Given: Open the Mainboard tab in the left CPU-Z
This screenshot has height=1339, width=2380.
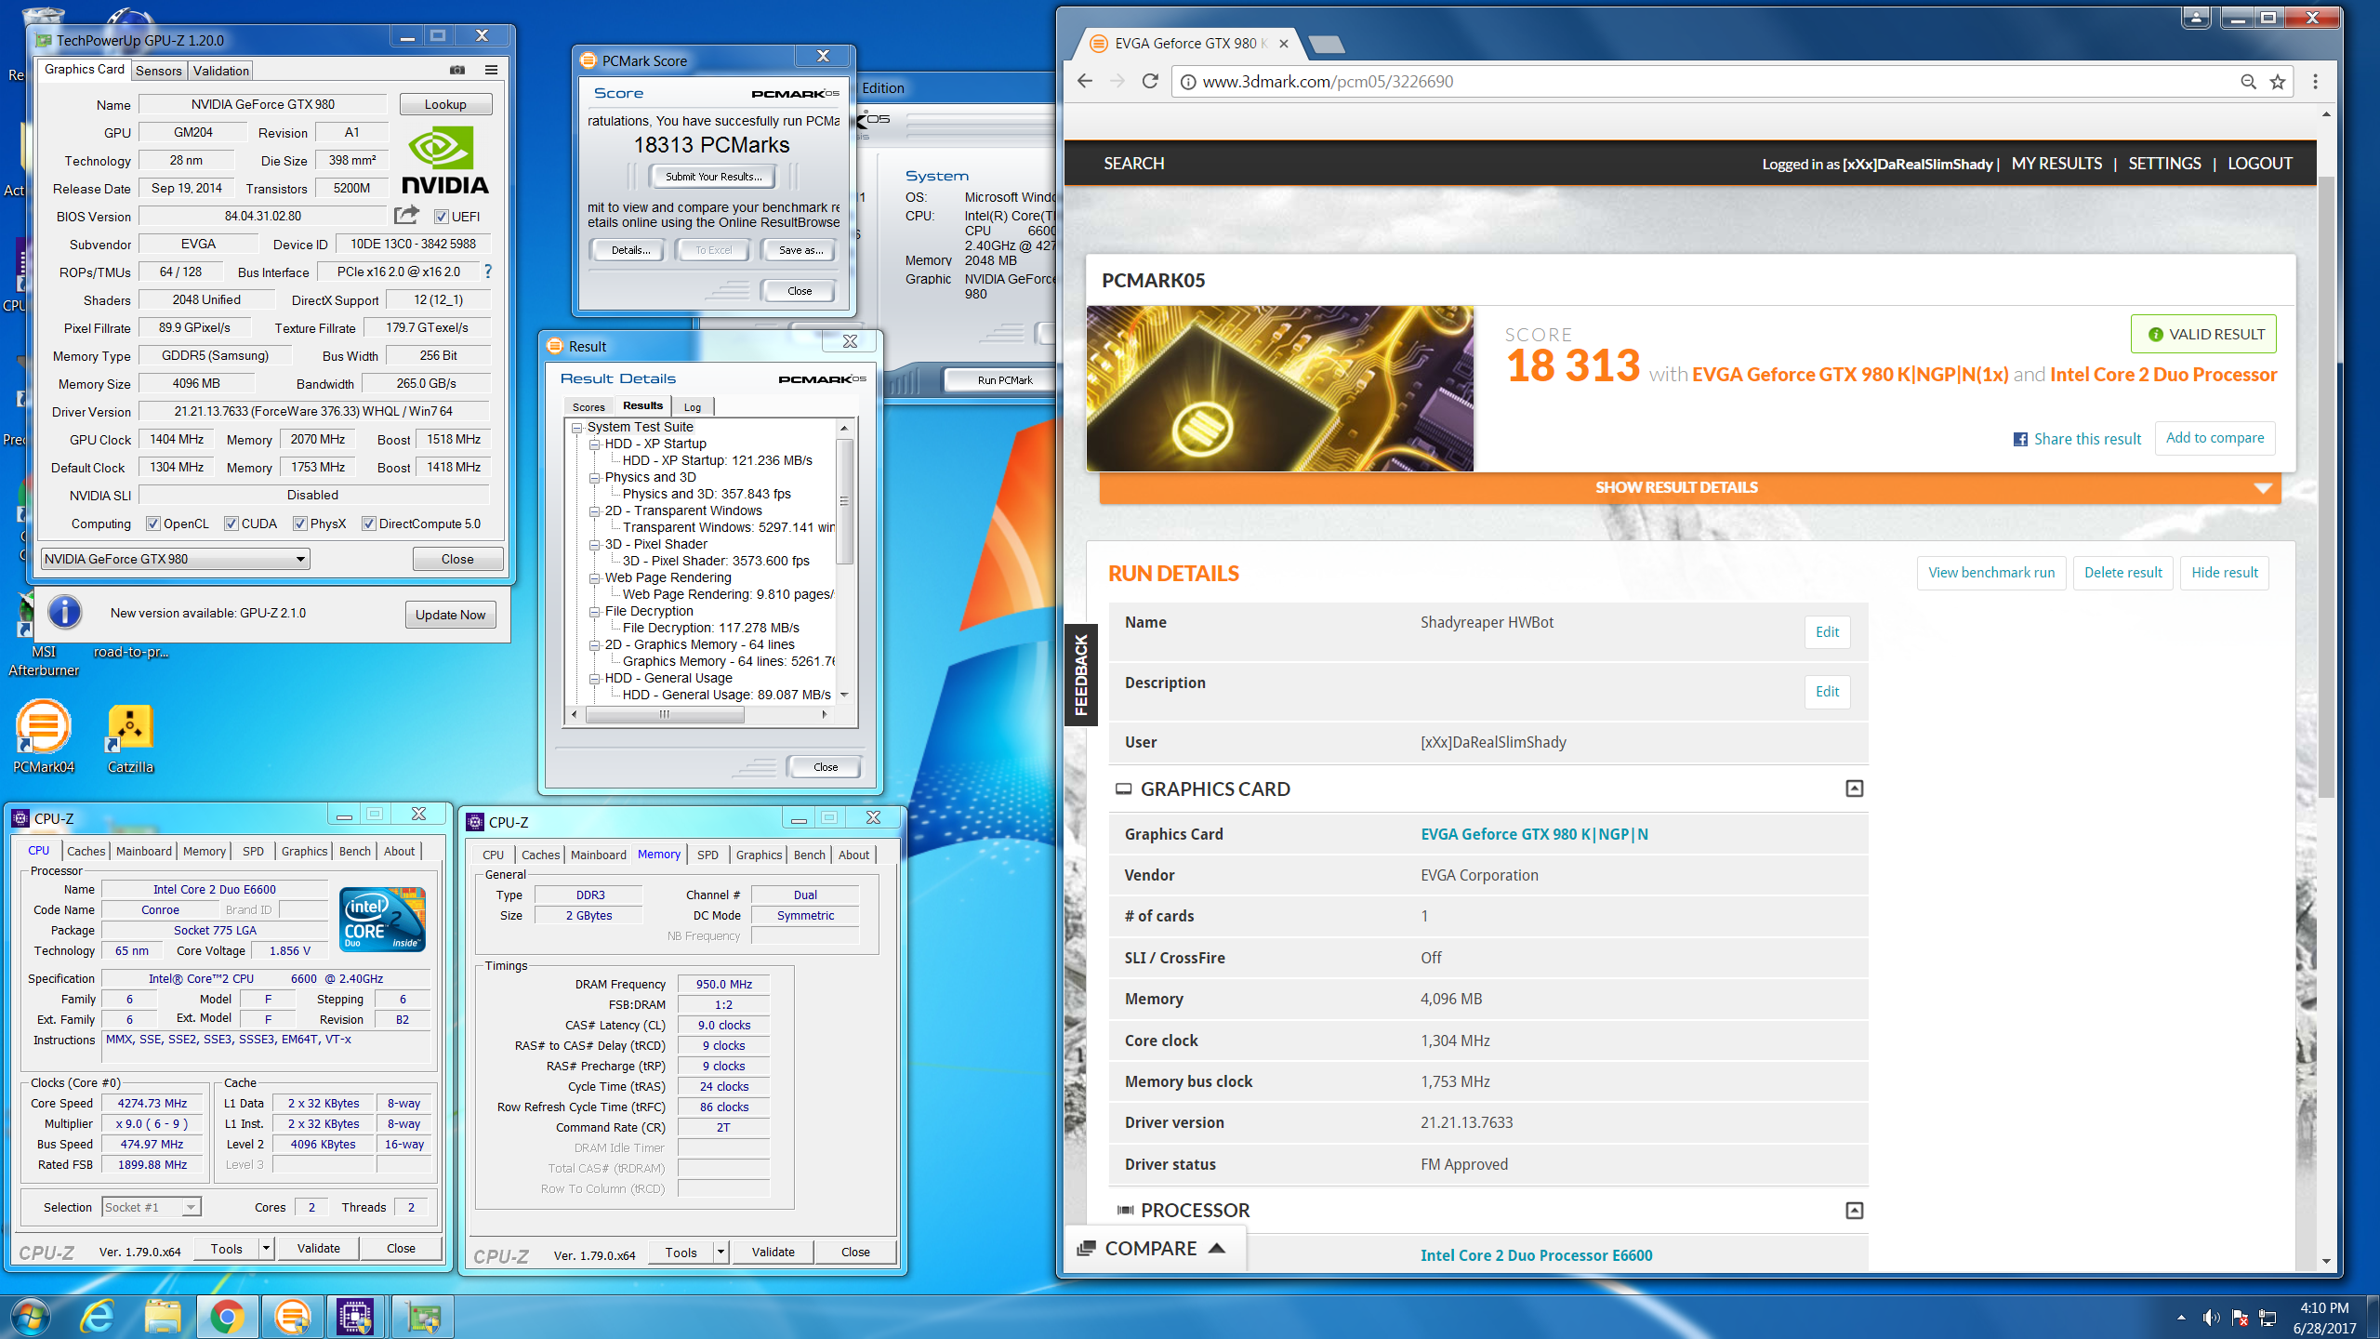Looking at the screenshot, I should 144,851.
